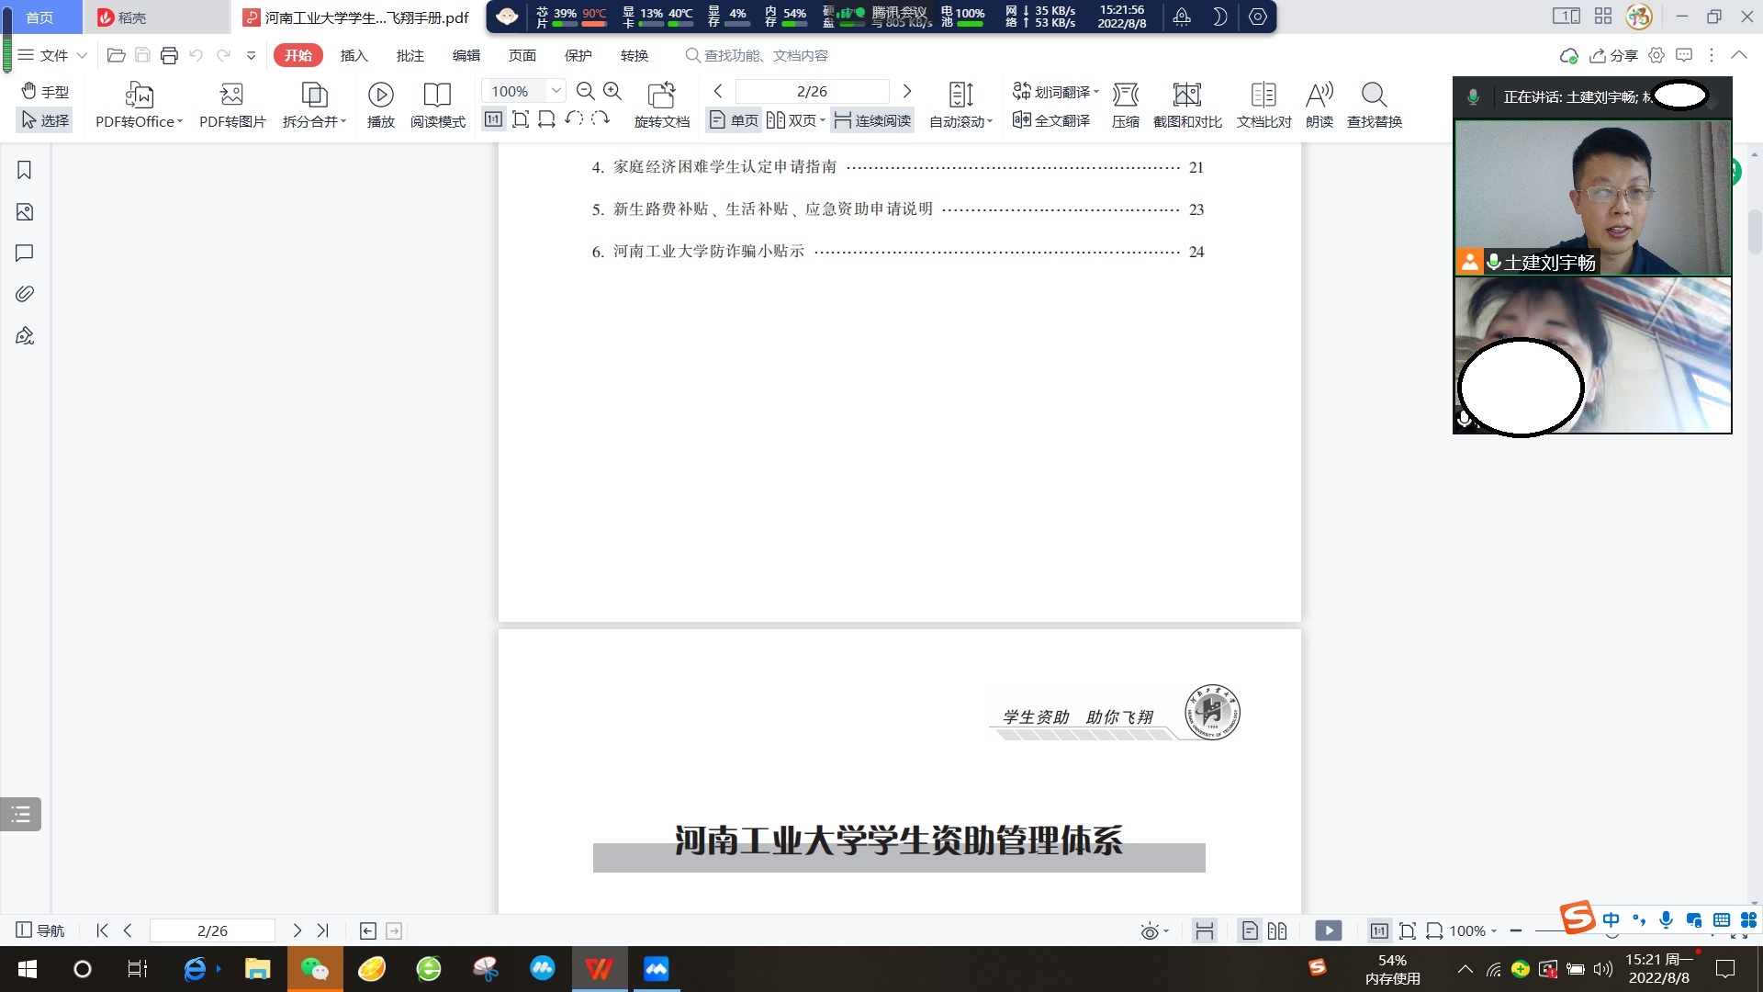
Task: Click the 开始 start tab
Action: 298,55
